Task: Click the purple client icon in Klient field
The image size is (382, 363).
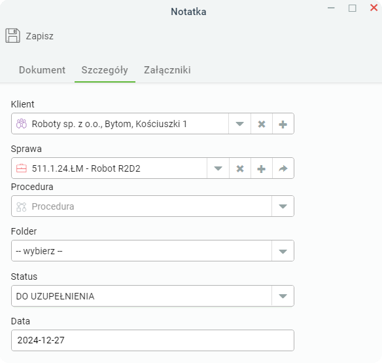Action: click(x=22, y=124)
